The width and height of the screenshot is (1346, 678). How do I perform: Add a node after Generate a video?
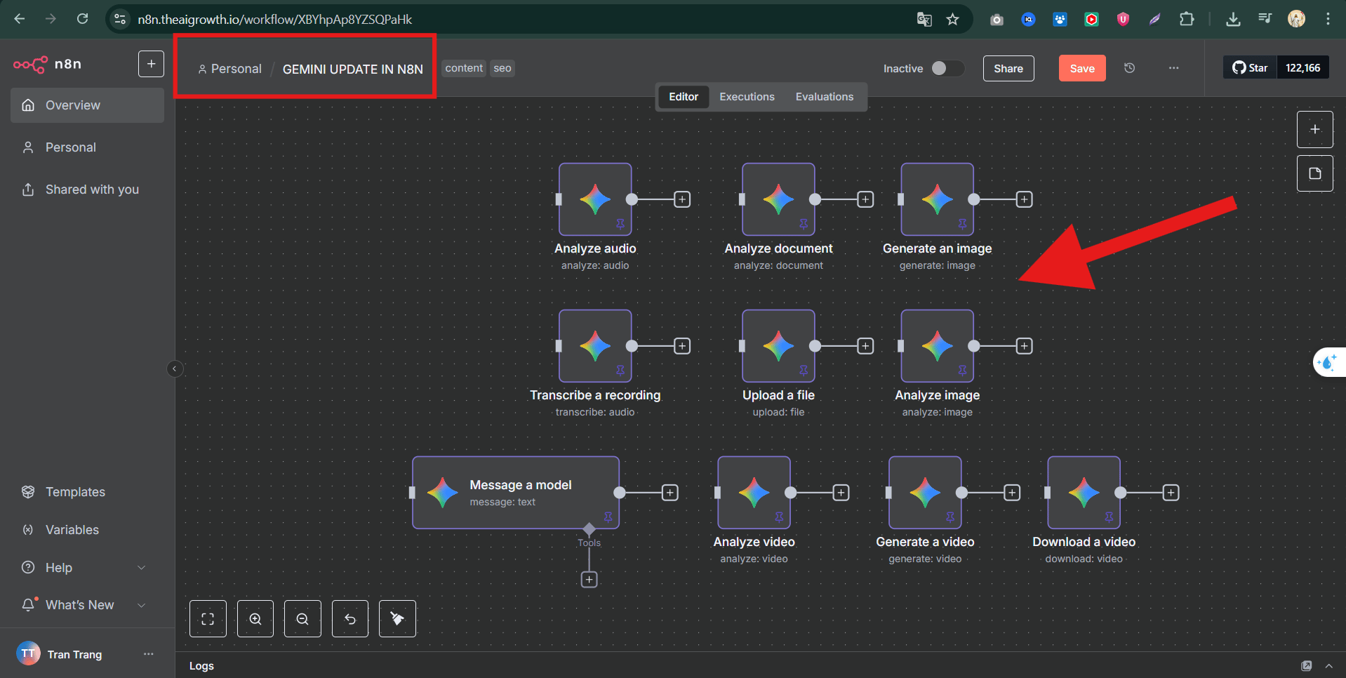1012,493
